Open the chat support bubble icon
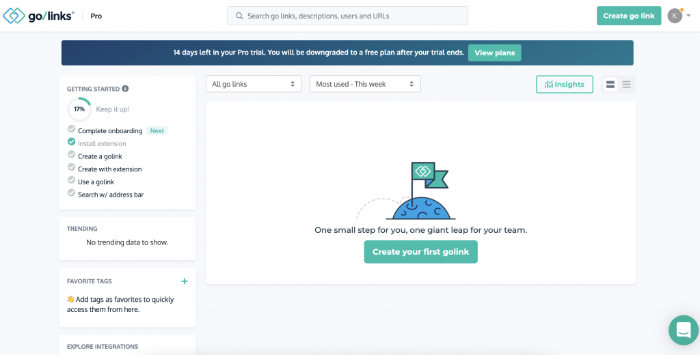The image size is (700, 355). [x=684, y=330]
